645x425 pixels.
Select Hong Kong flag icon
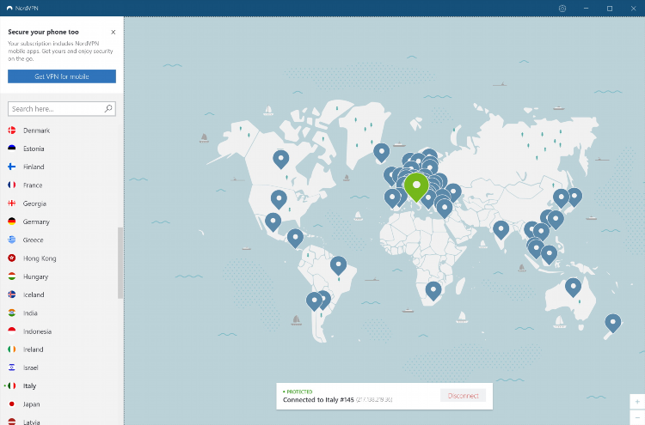click(12, 258)
